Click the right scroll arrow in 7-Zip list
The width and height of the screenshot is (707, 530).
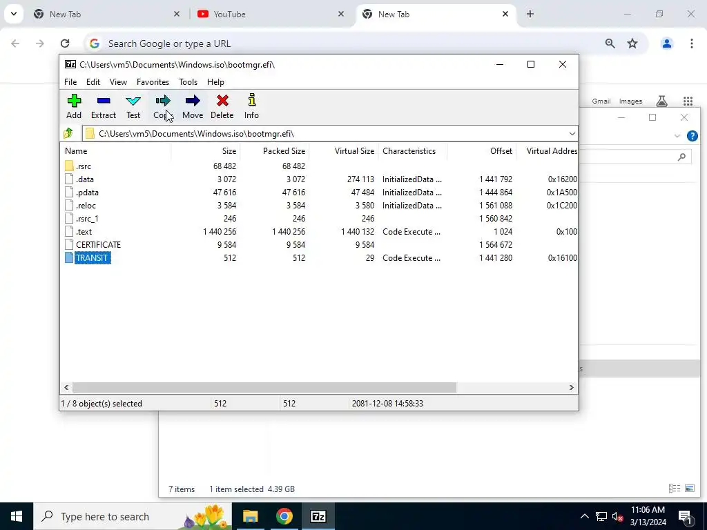[571, 387]
